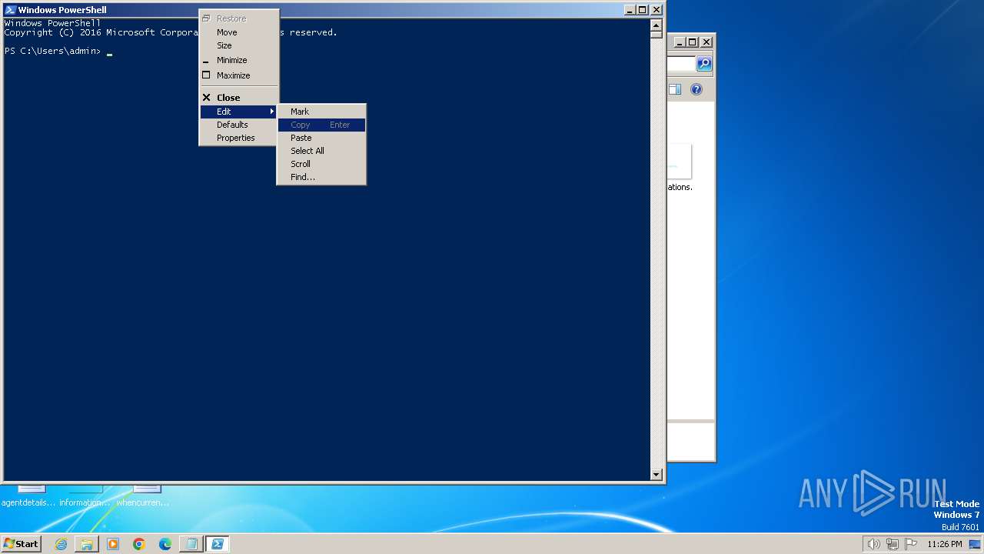Open Defaults from the system menu
This screenshot has width=984, height=554.
238,125
